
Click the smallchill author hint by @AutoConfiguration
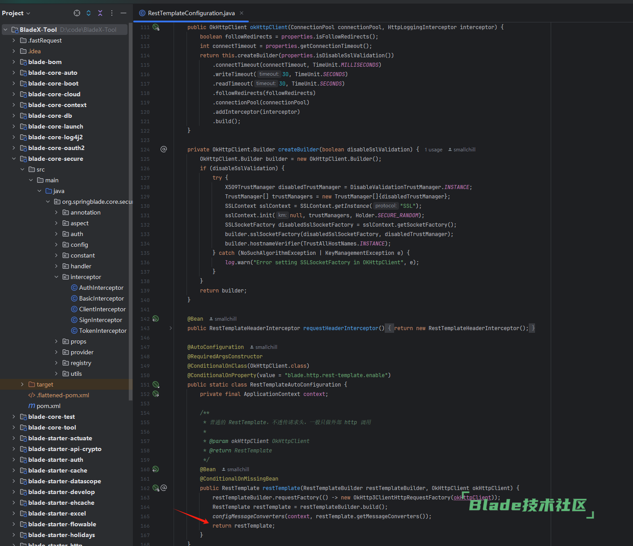tap(263, 347)
